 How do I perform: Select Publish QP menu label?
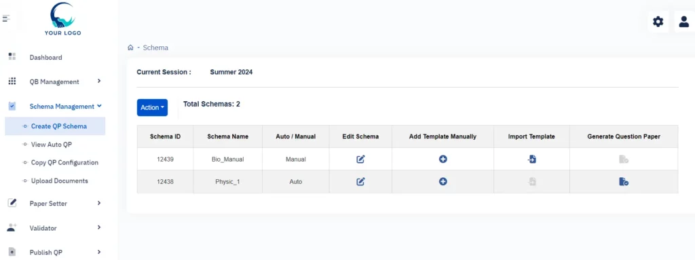[45, 253]
